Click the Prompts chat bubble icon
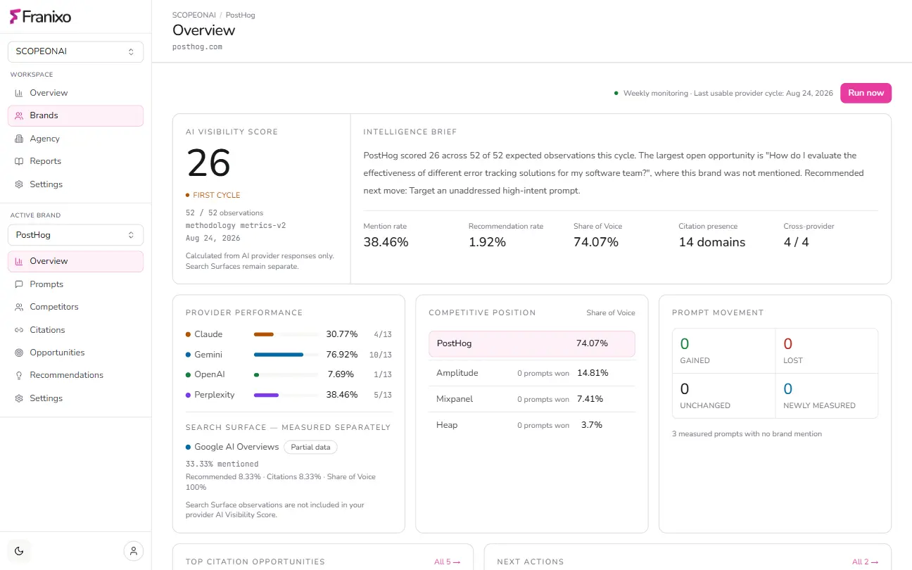 point(19,284)
